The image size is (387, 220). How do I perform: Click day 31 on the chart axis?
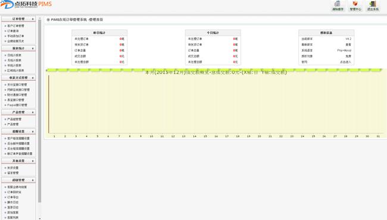point(378,136)
